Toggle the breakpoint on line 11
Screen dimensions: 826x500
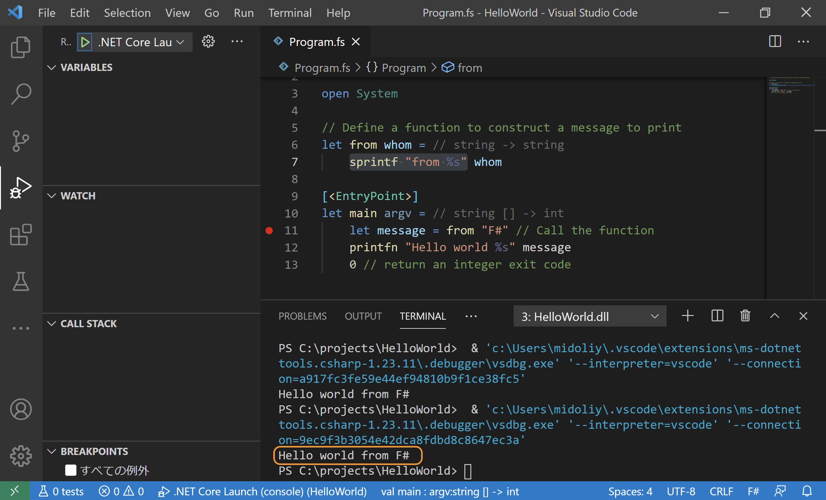pyautogui.click(x=269, y=231)
